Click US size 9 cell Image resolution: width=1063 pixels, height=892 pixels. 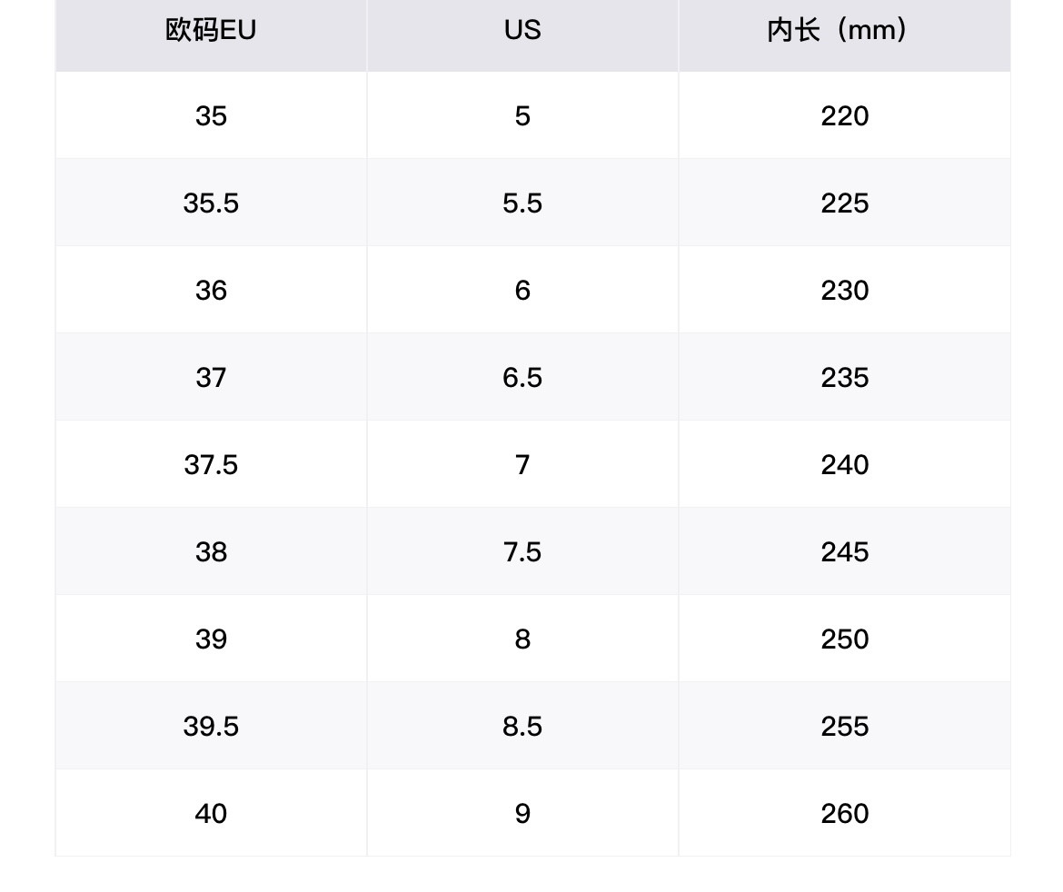(522, 813)
